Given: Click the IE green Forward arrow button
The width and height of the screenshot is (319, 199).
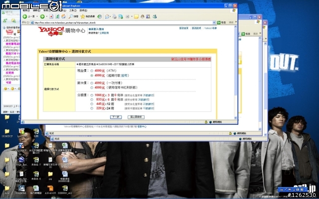Looking at the screenshot, I should click(42, 16).
